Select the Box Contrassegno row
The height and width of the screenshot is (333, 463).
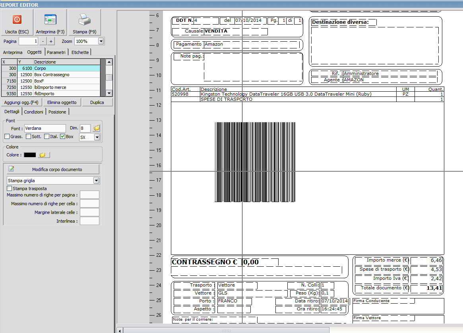pyautogui.click(x=51, y=75)
